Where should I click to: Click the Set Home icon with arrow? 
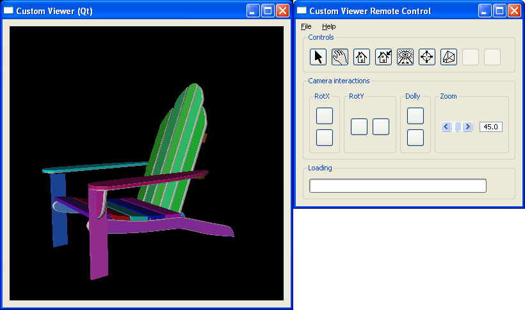coord(384,57)
